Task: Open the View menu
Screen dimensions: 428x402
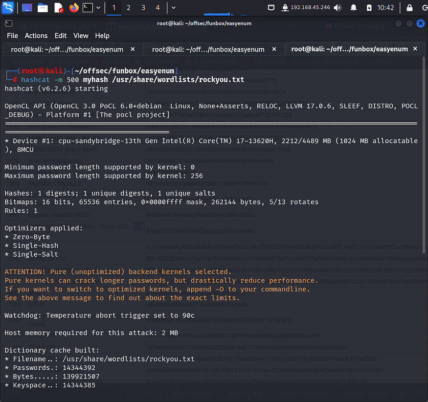Action: tap(81, 36)
